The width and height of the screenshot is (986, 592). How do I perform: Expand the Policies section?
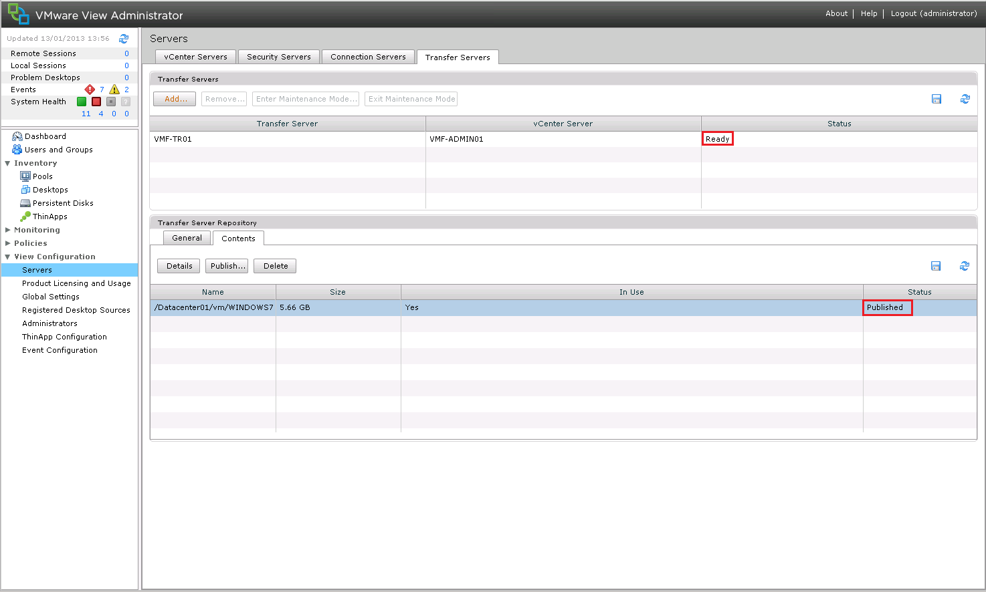pyautogui.click(x=8, y=243)
